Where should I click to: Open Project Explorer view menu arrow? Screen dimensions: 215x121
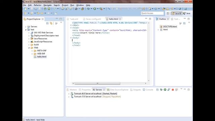pos(61,23)
